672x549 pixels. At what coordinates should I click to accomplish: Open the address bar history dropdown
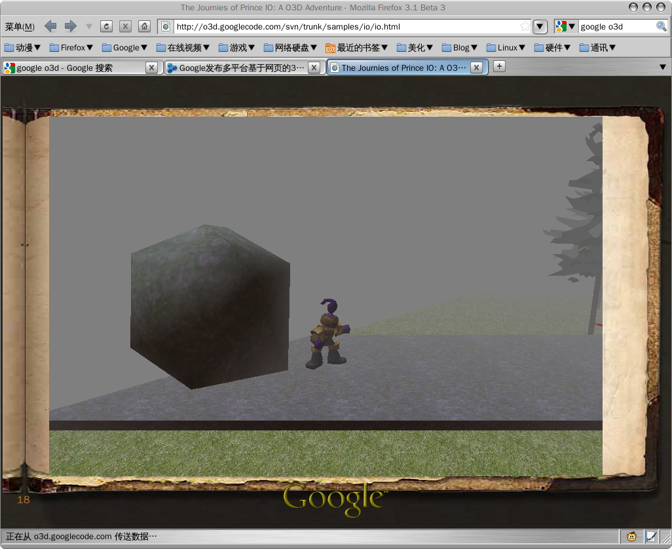click(x=540, y=27)
